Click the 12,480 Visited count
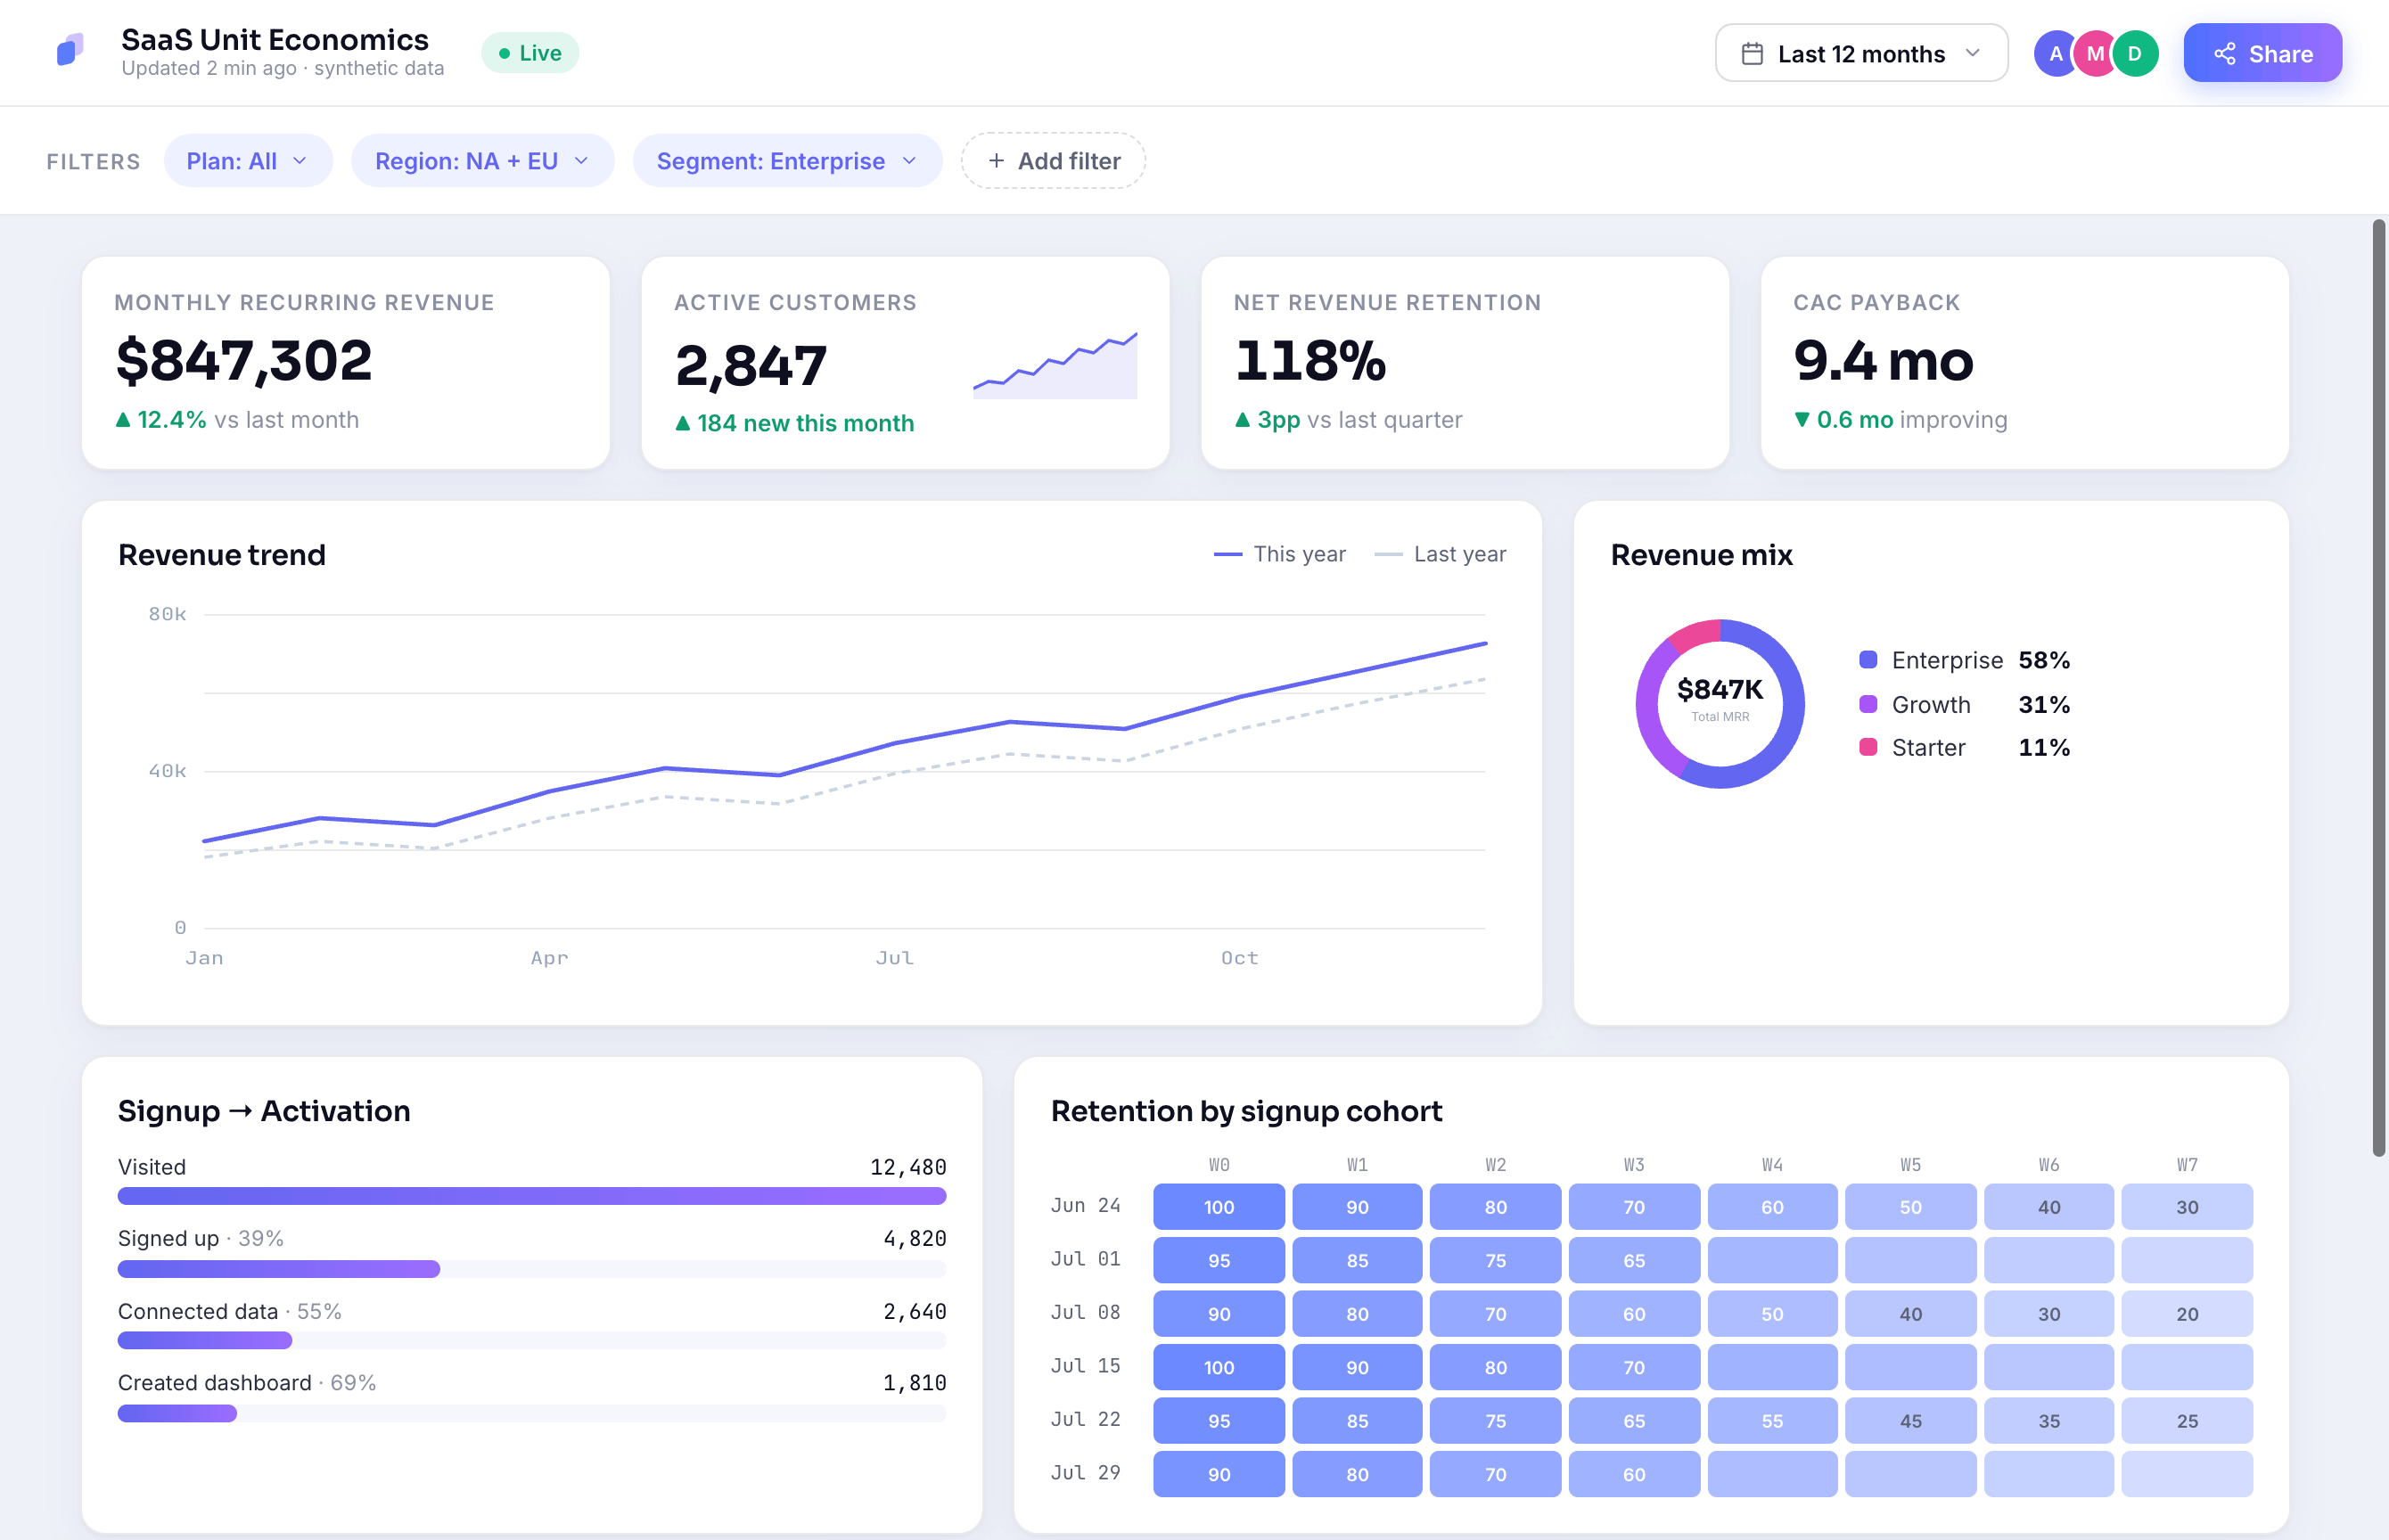Screen dimensions: 2389x1540 click(907, 1167)
